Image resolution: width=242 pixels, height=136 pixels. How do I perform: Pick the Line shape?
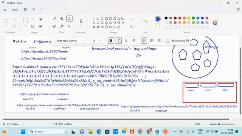(x=94, y=19)
